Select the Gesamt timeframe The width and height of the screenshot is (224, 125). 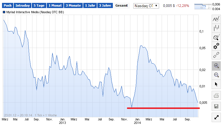click(x=121, y=5)
